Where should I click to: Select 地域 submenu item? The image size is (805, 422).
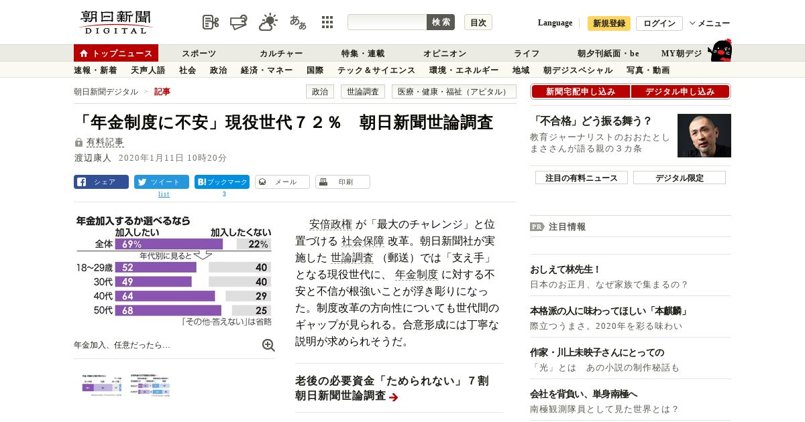(x=521, y=70)
